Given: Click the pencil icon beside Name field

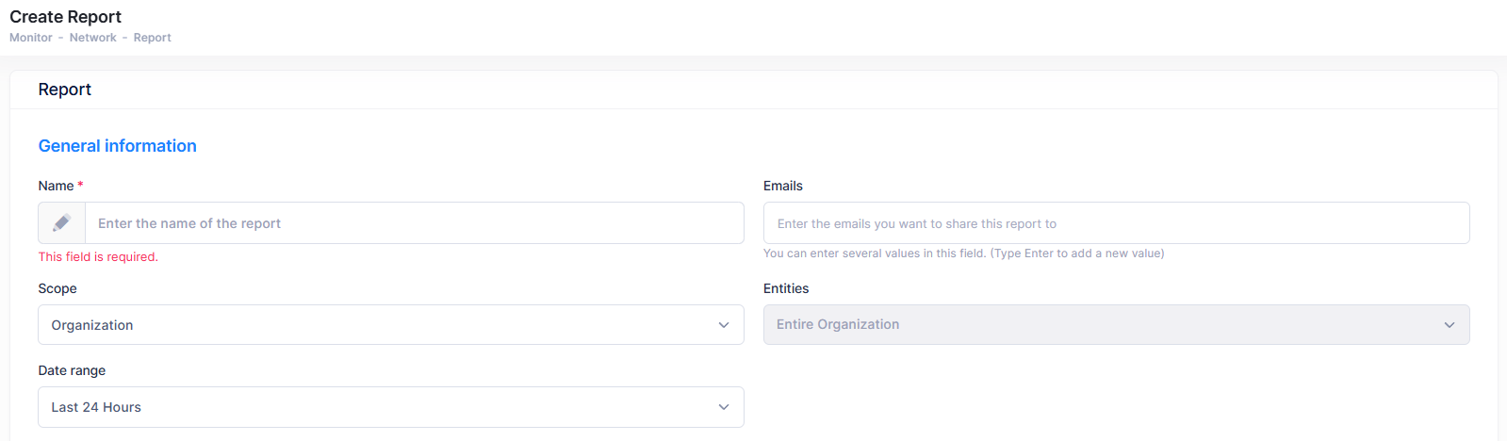Looking at the screenshot, I should click(61, 223).
